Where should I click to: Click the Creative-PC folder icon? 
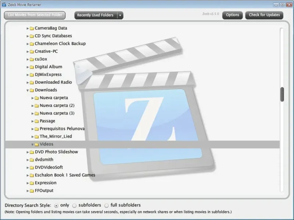pyautogui.click(x=32, y=51)
